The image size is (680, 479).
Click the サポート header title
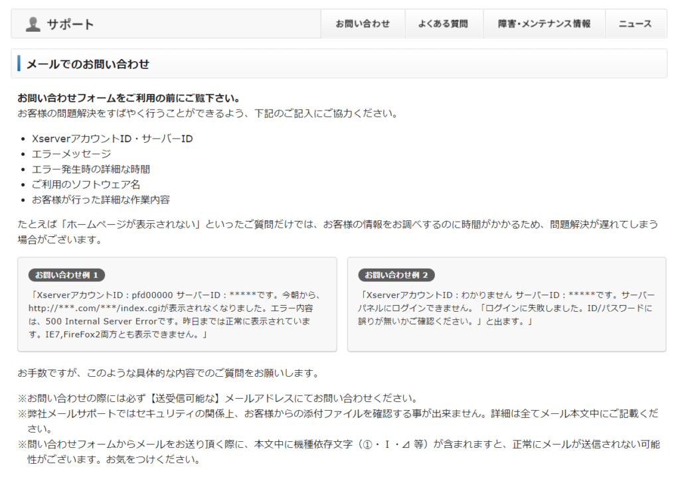(x=70, y=25)
